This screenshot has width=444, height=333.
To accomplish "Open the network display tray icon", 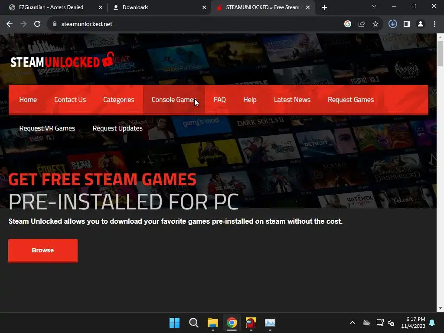I will [380, 323].
